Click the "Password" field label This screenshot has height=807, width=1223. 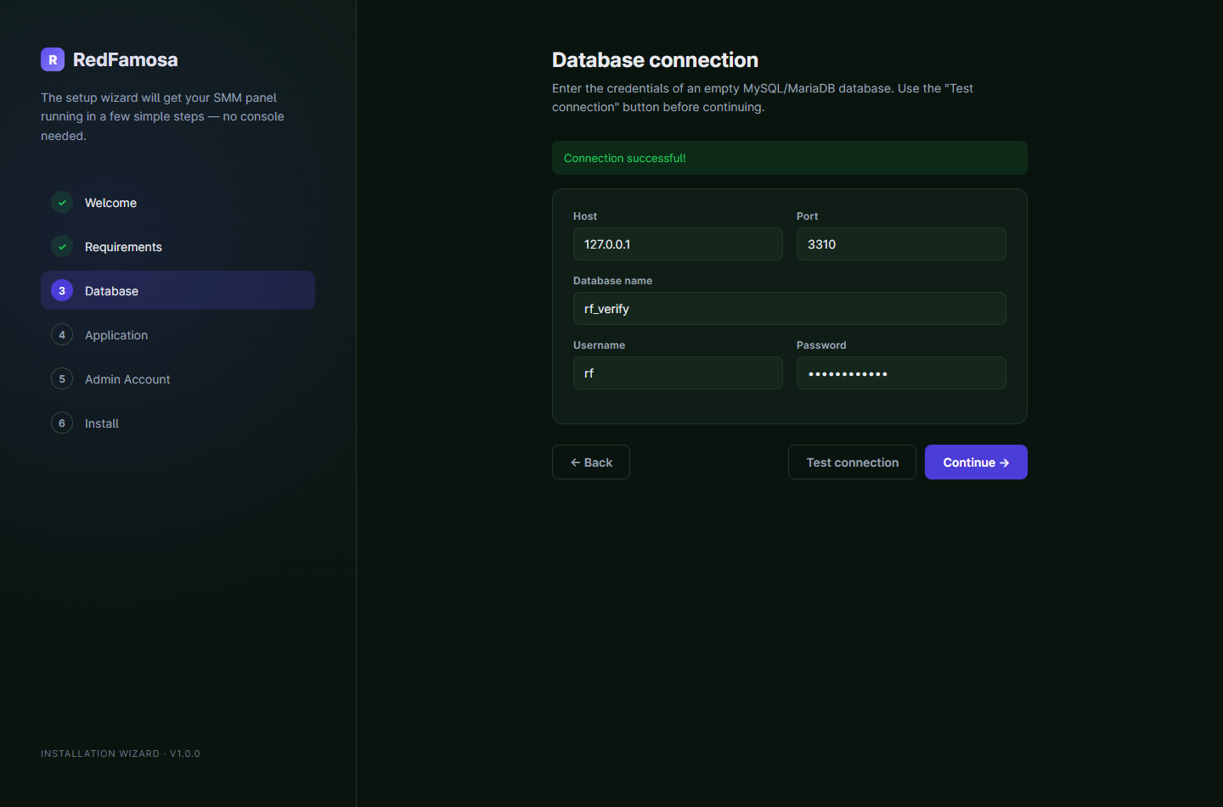tap(821, 345)
